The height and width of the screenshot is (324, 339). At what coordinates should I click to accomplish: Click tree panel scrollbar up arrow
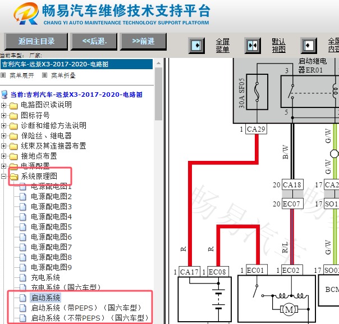[x=159, y=63]
